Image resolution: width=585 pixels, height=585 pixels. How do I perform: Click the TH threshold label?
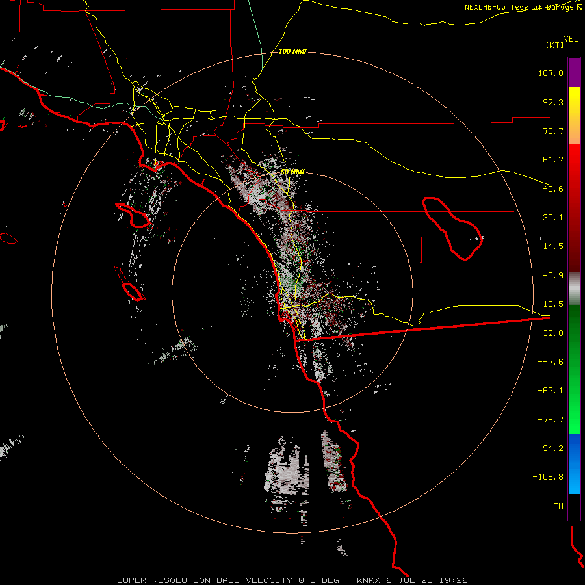[x=558, y=506]
